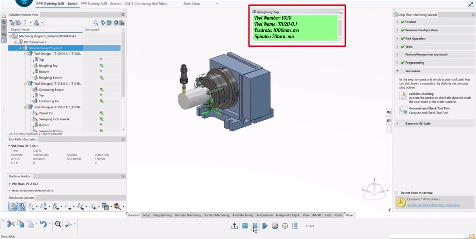Open the gear settings icon in Activities toolbar
The image size is (476, 239).
point(116,23)
